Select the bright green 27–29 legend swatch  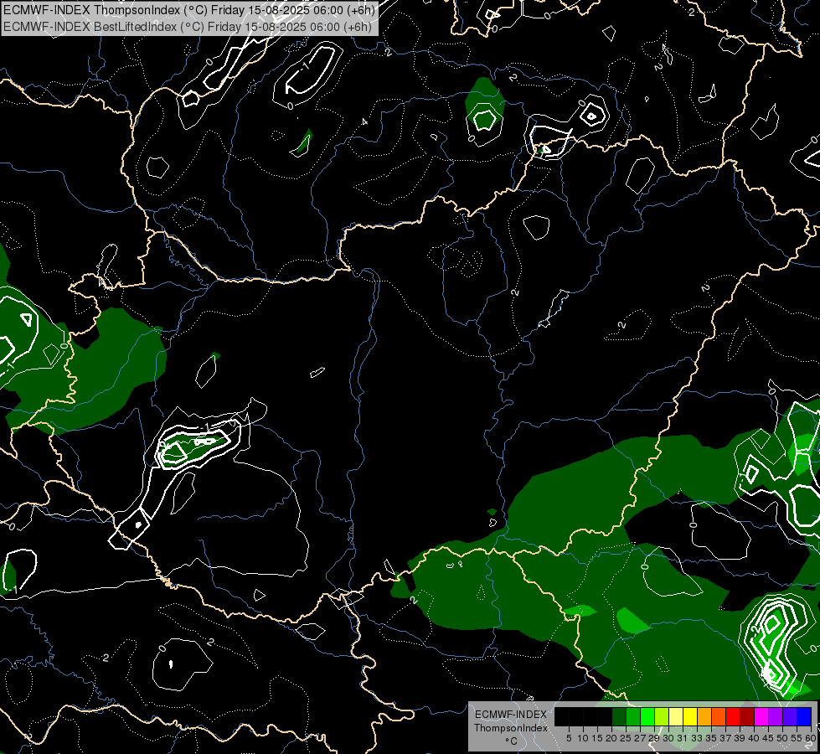pos(647,716)
